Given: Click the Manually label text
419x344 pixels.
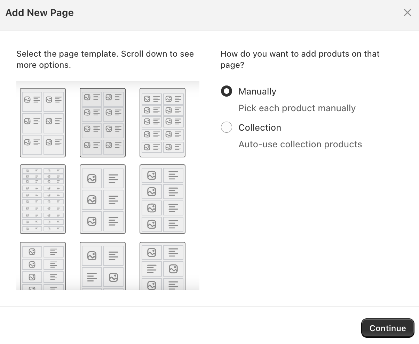Looking at the screenshot, I should pyautogui.click(x=257, y=91).
